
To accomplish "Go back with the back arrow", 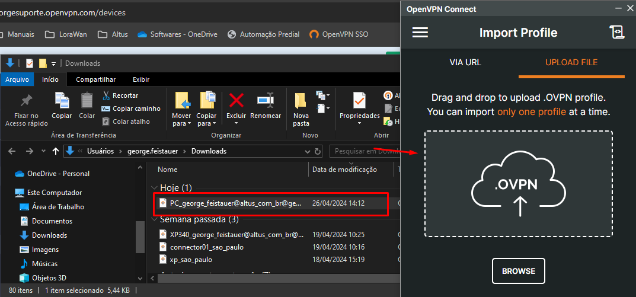I will point(12,151).
